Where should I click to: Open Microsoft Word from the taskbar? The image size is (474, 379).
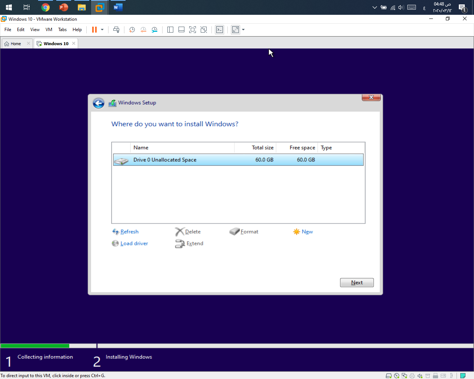(x=118, y=7)
